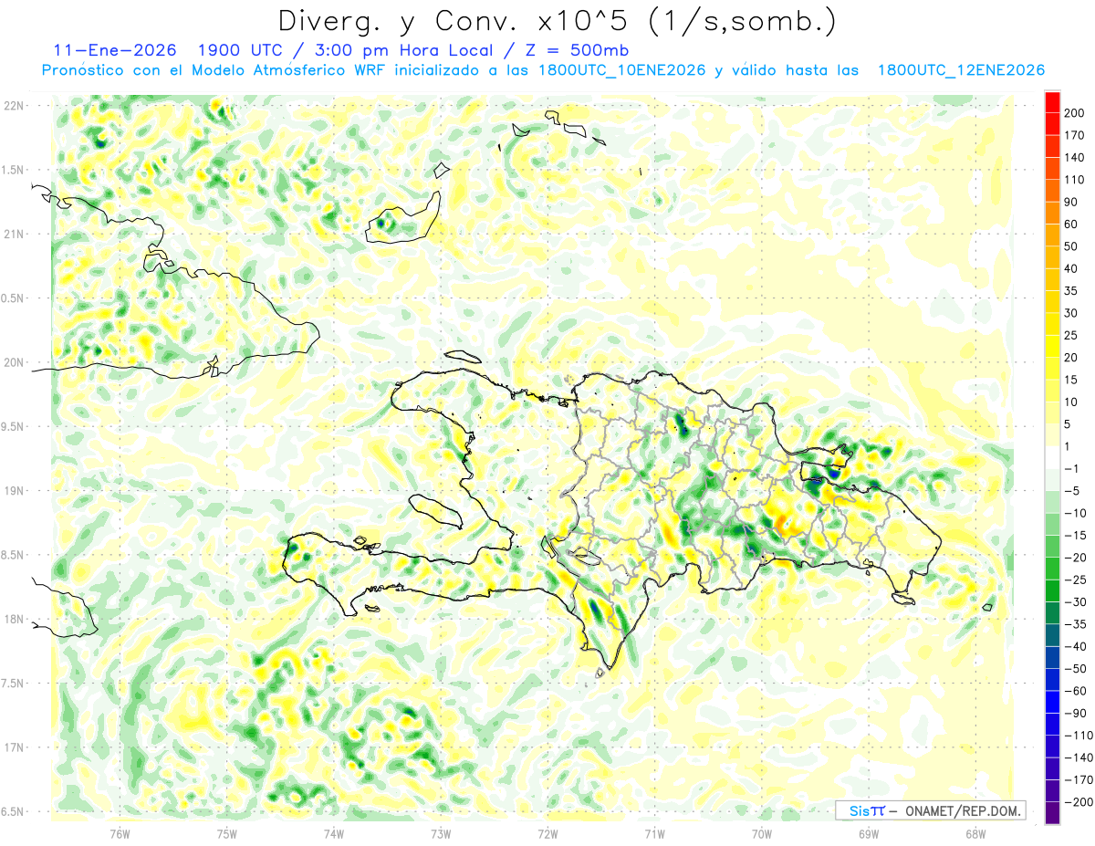Click the positive '40' color bar value
The width and height of the screenshot is (1095, 846).
[1071, 268]
